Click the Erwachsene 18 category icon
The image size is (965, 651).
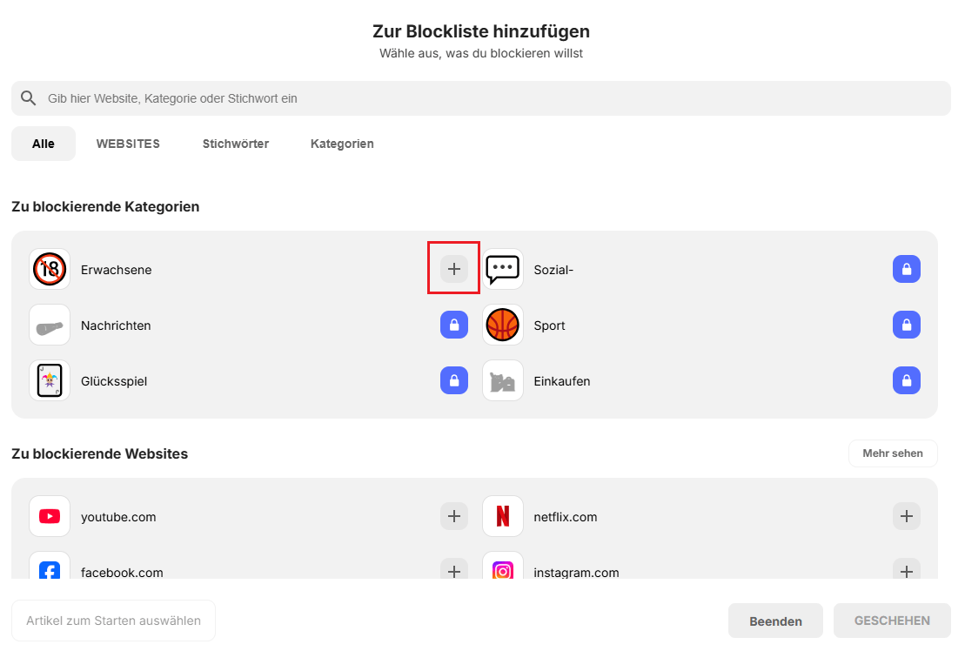click(x=50, y=270)
